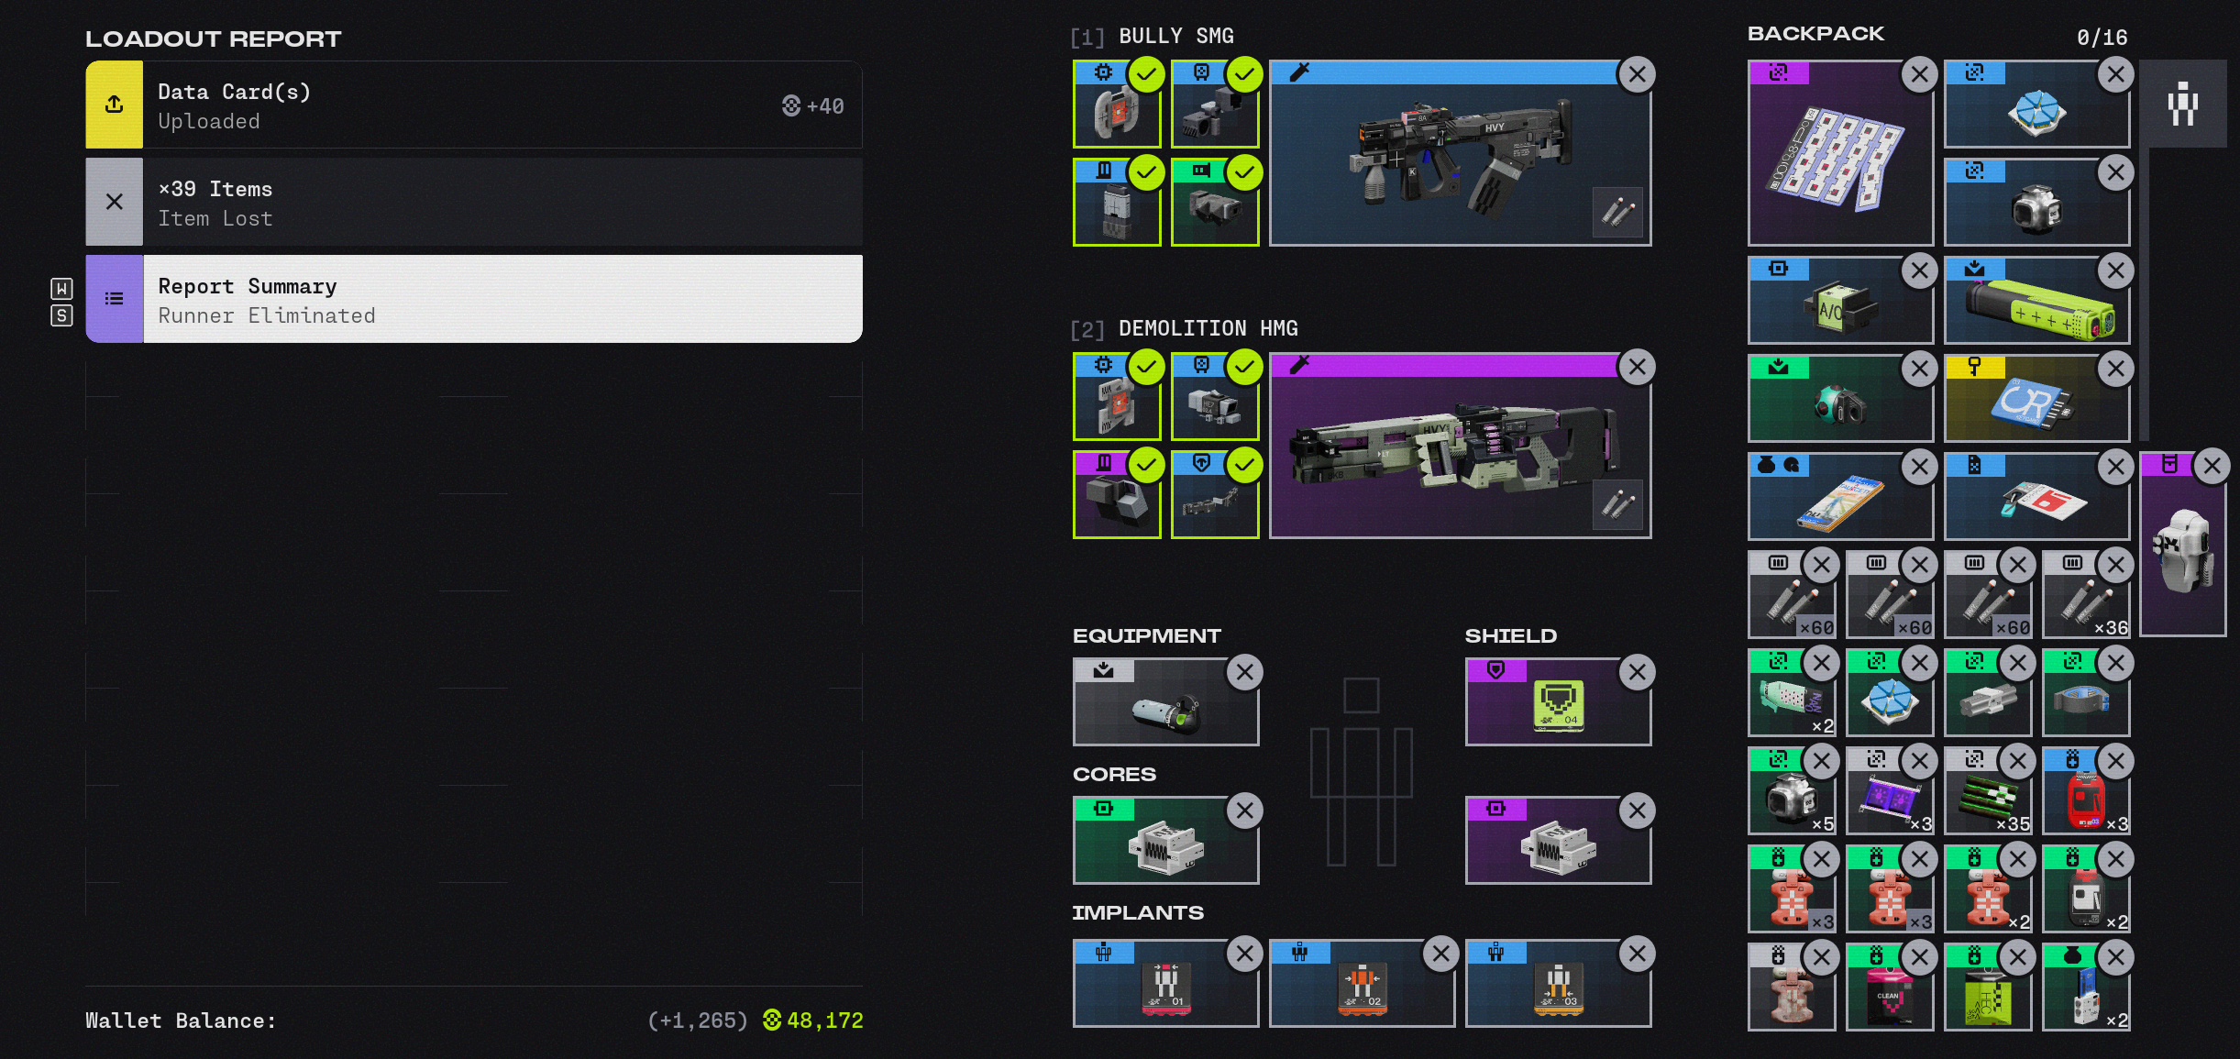Viewport: 2240px width, 1059px height.
Task: Select the Data Card(s) Uploaded row
Action: pyautogui.click(x=474, y=105)
